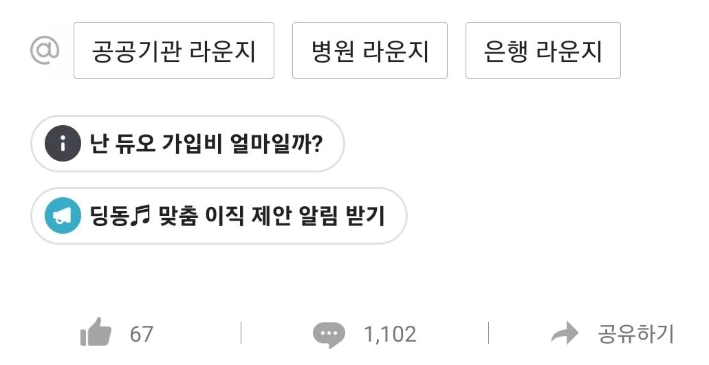Go to the 은행 라운지 tag
Viewport: 709px width, 365px height.
pyautogui.click(x=543, y=51)
